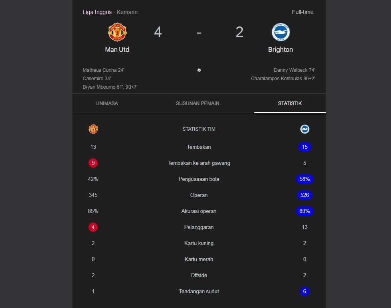The width and height of the screenshot is (391, 308).
Task: Click the Man Utd team name
Action: 117,50
